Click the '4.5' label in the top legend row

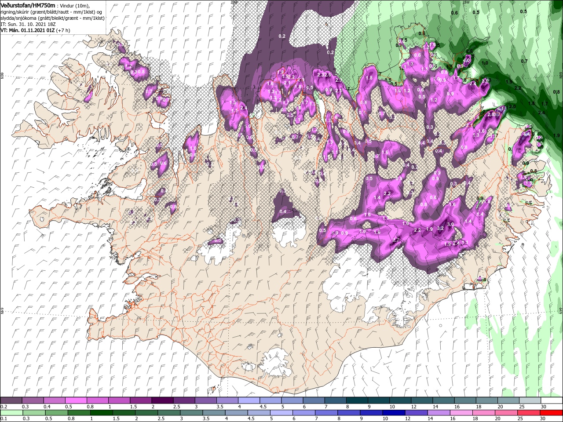263,407
